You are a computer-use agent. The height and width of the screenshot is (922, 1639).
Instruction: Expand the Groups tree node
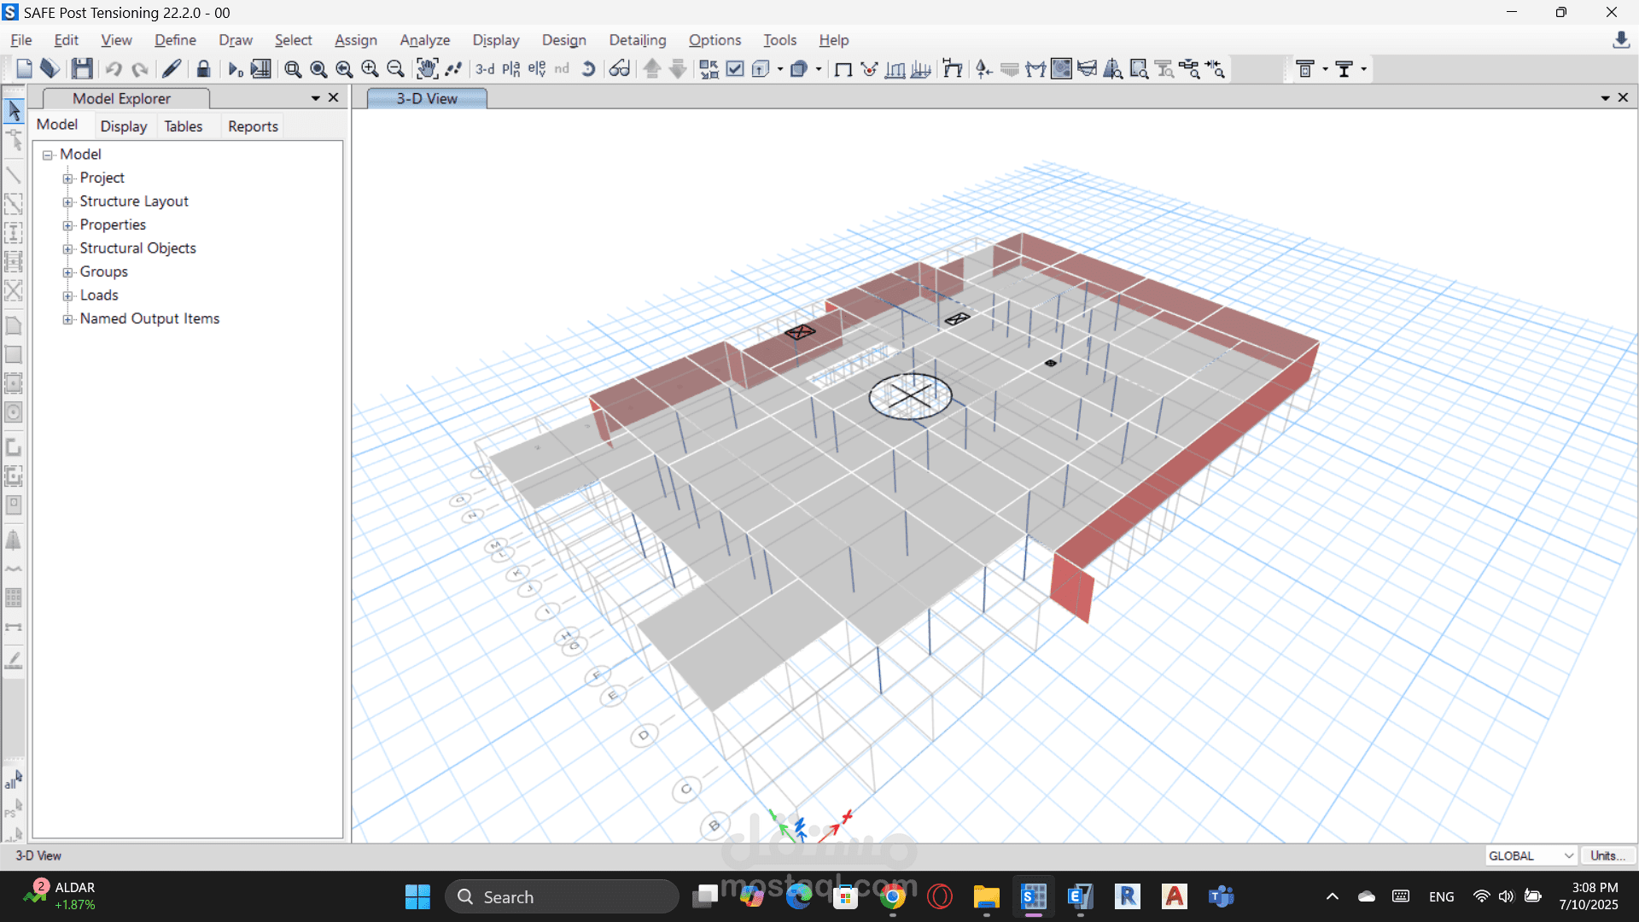(67, 272)
